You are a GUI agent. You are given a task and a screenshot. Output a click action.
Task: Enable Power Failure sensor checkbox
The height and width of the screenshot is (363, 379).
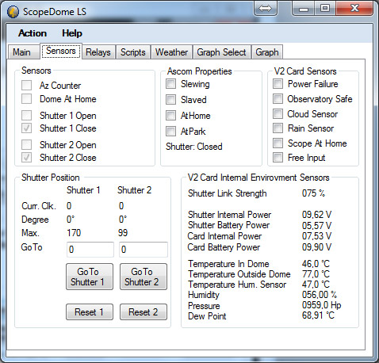click(x=278, y=84)
